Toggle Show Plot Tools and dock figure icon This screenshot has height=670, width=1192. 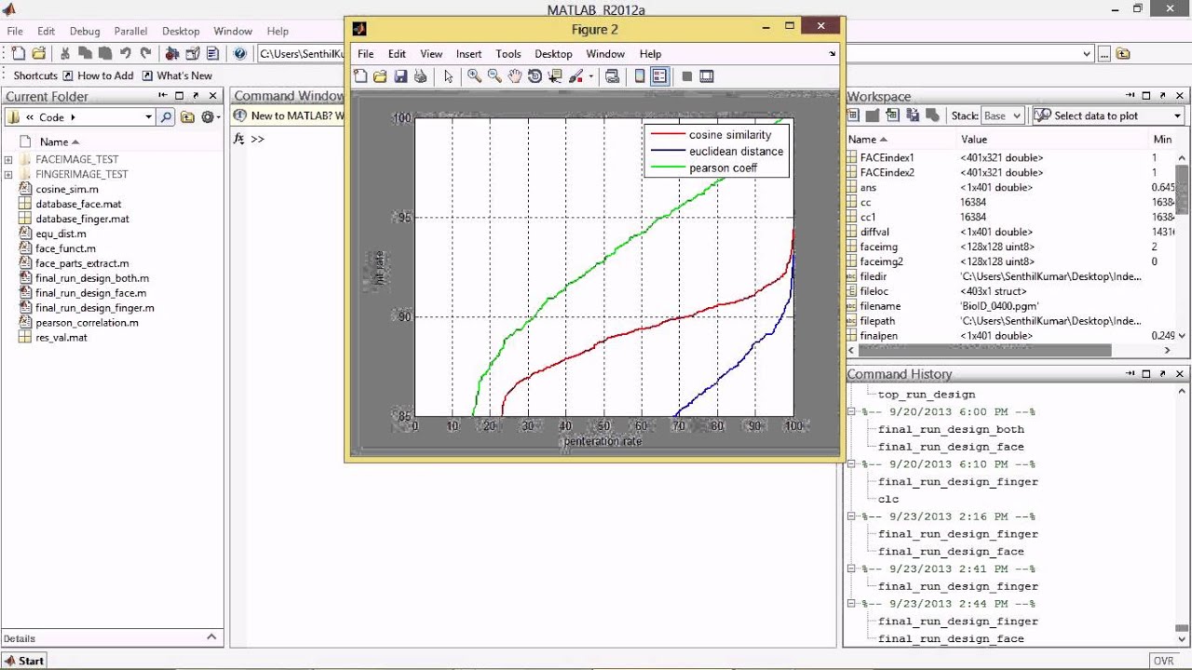pos(707,76)
